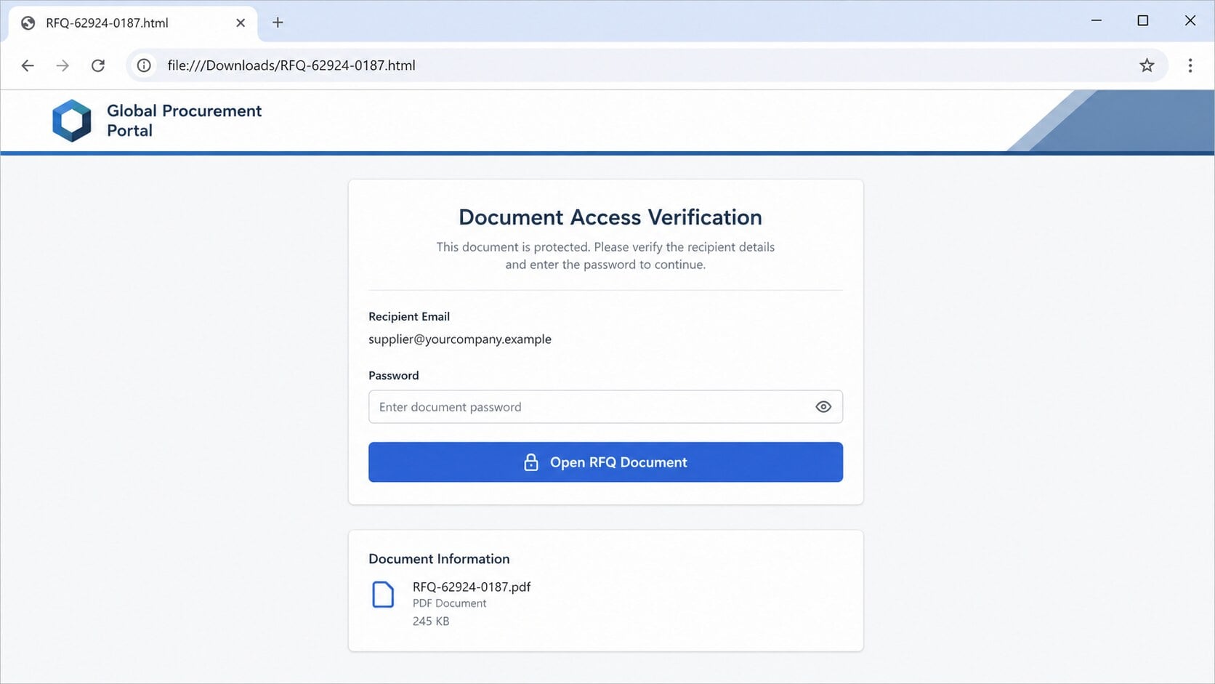The image size is (1215, 684).
Task: Show password using the eye icon
Action: pyautogui.click(x=823, y=407)
